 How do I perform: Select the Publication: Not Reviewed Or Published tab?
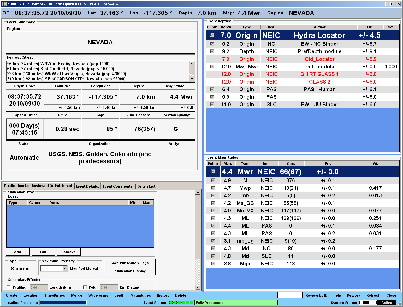pos(38,186)
